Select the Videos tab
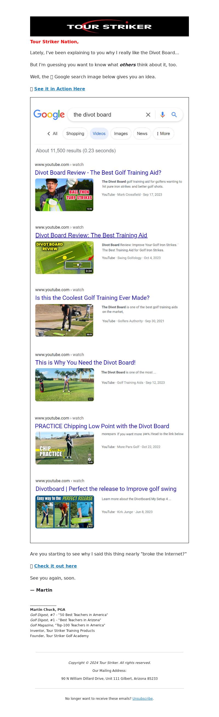Viewport: 219px width, 717px height. (99, 134)
